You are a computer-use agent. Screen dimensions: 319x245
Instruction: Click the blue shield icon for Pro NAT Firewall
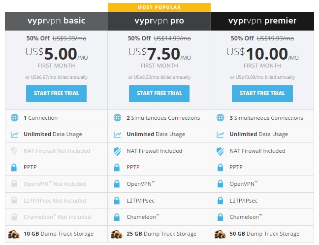pyautogui.click(x=117, y=151)
